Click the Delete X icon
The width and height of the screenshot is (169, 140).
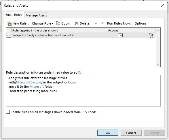tap(76, 23)
